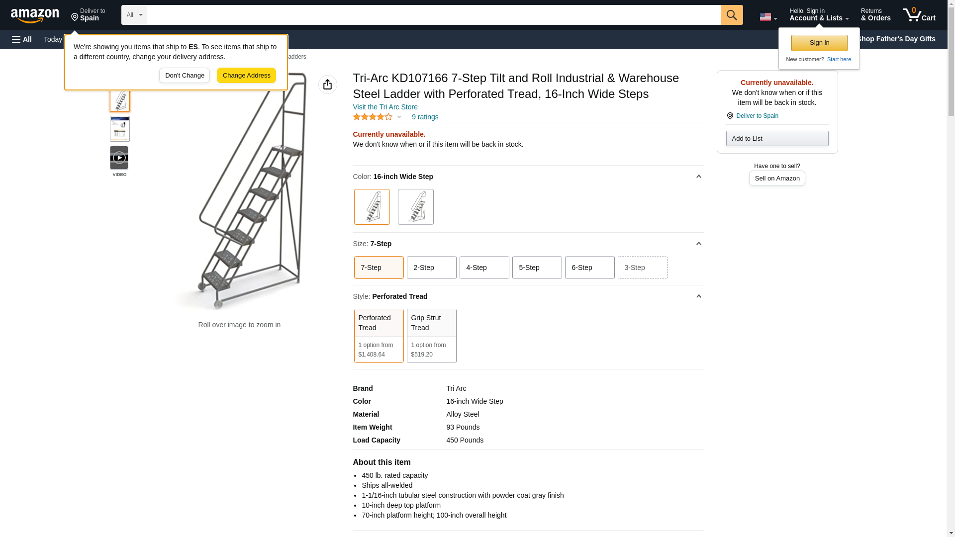955x537 pixels.
Task: Click the Amazon logo
Action: click(x=35, y=15)
